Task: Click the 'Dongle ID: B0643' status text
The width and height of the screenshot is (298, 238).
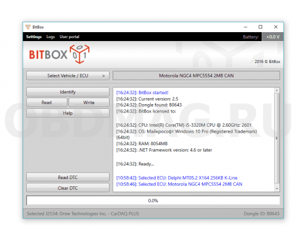Action: tap(262, 214)
